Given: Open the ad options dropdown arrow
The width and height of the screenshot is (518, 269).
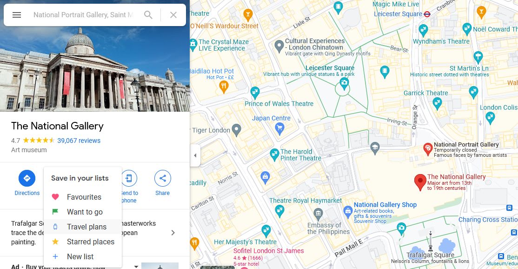Looking at the screenshot, I should click(x=136, y=266).
